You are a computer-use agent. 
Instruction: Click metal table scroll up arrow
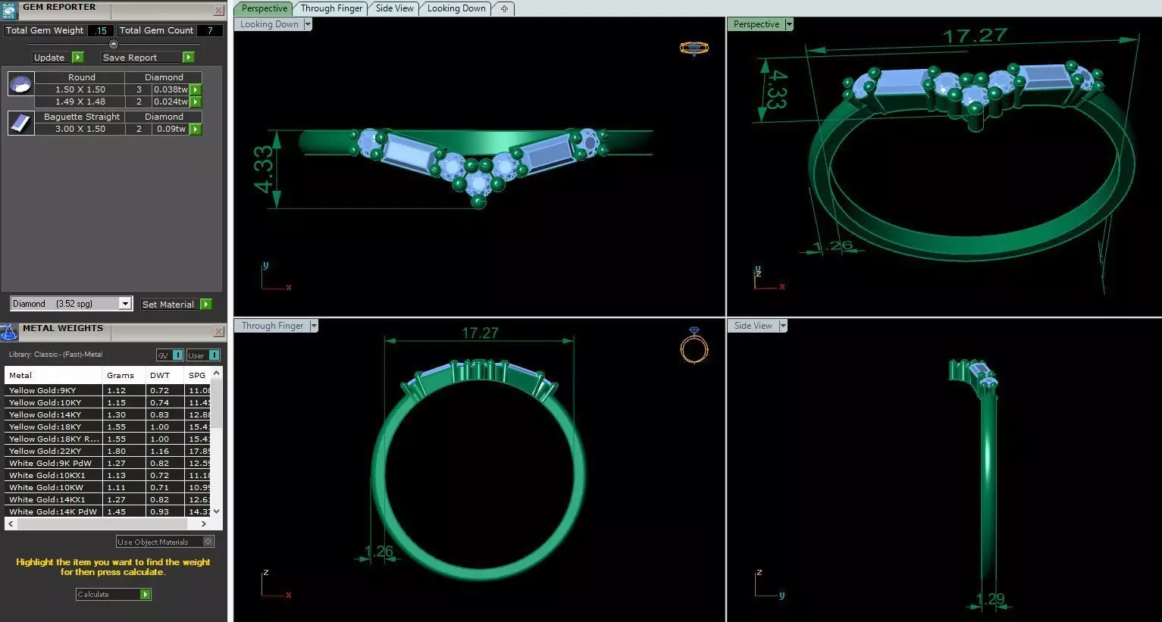pos(217,374)
